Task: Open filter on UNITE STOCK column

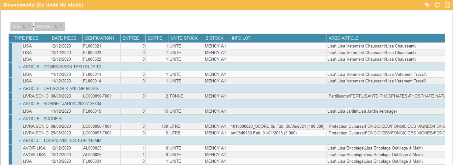Action: (x=200, y=38)
